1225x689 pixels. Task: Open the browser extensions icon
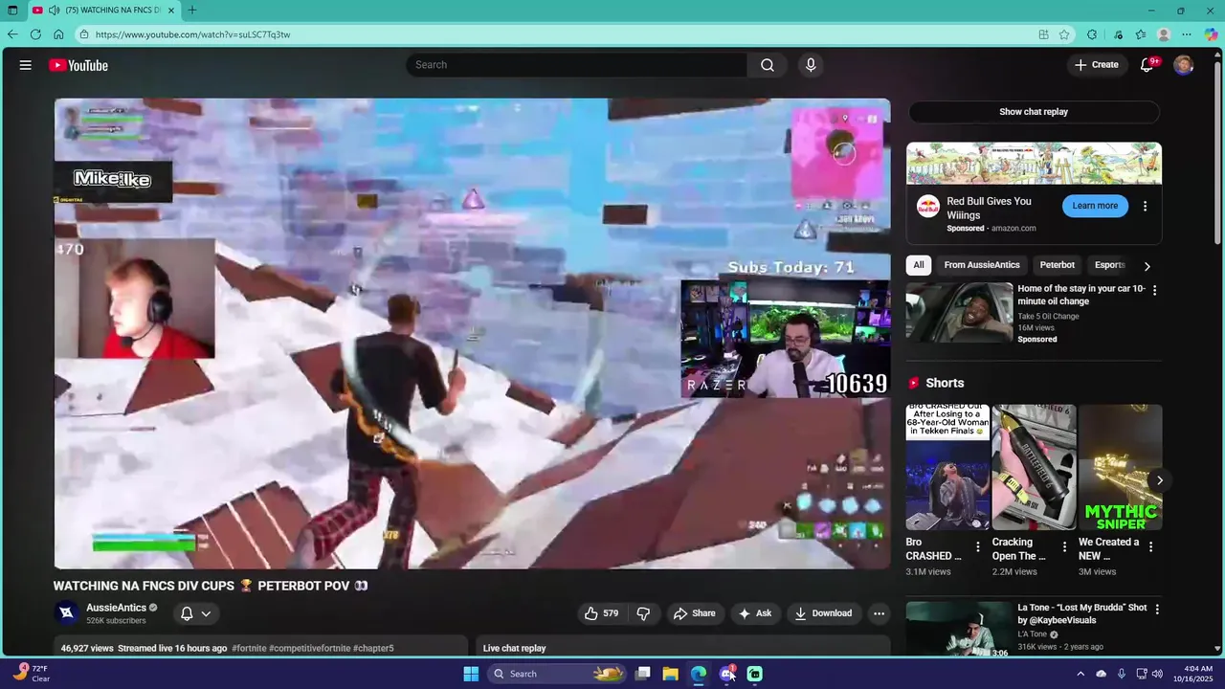pos(1092,34)
